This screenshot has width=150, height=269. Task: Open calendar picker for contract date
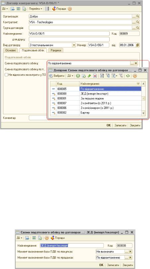138,45
